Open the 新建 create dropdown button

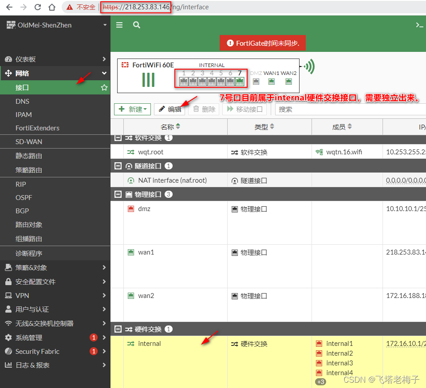point(132,109)
